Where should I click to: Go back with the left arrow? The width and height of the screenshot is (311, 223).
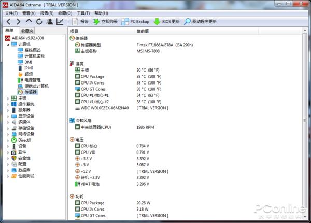coord(8,21)
